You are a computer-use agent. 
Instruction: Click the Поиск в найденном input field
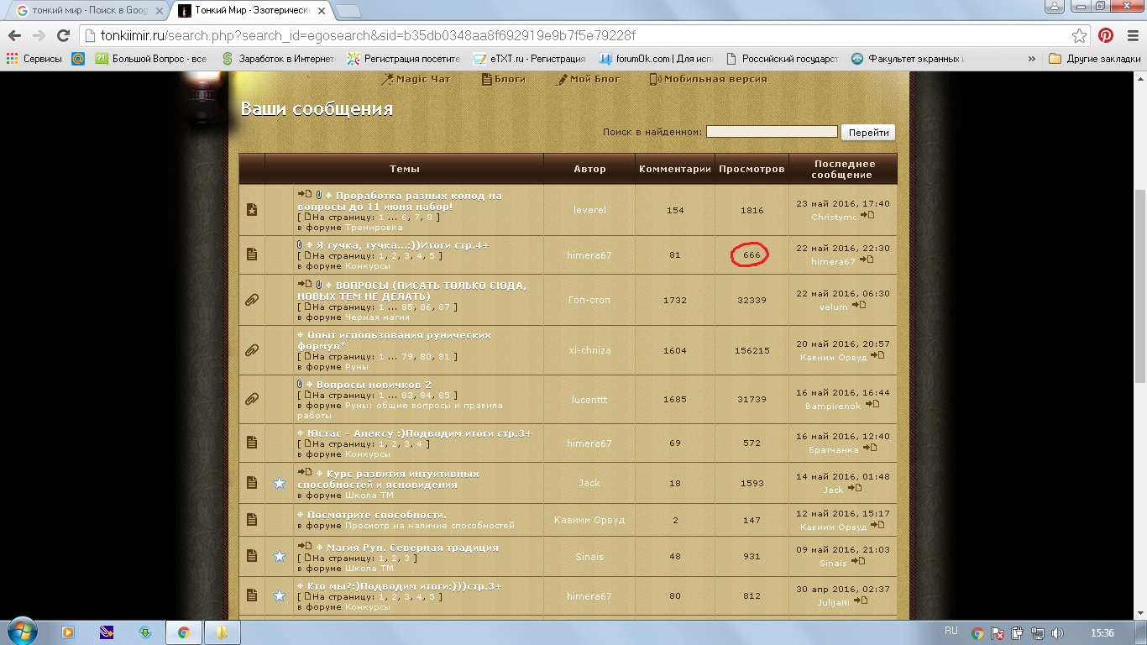coord(772,132)
